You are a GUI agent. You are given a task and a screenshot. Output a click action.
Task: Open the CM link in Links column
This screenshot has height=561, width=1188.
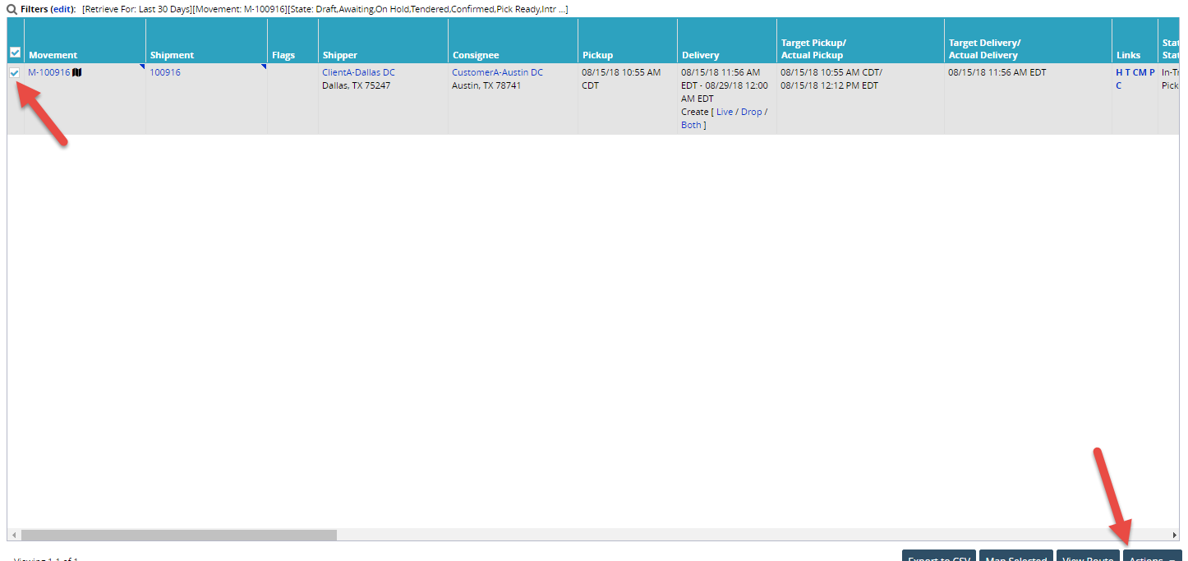pyautogui.click(x=1140, y=72)
